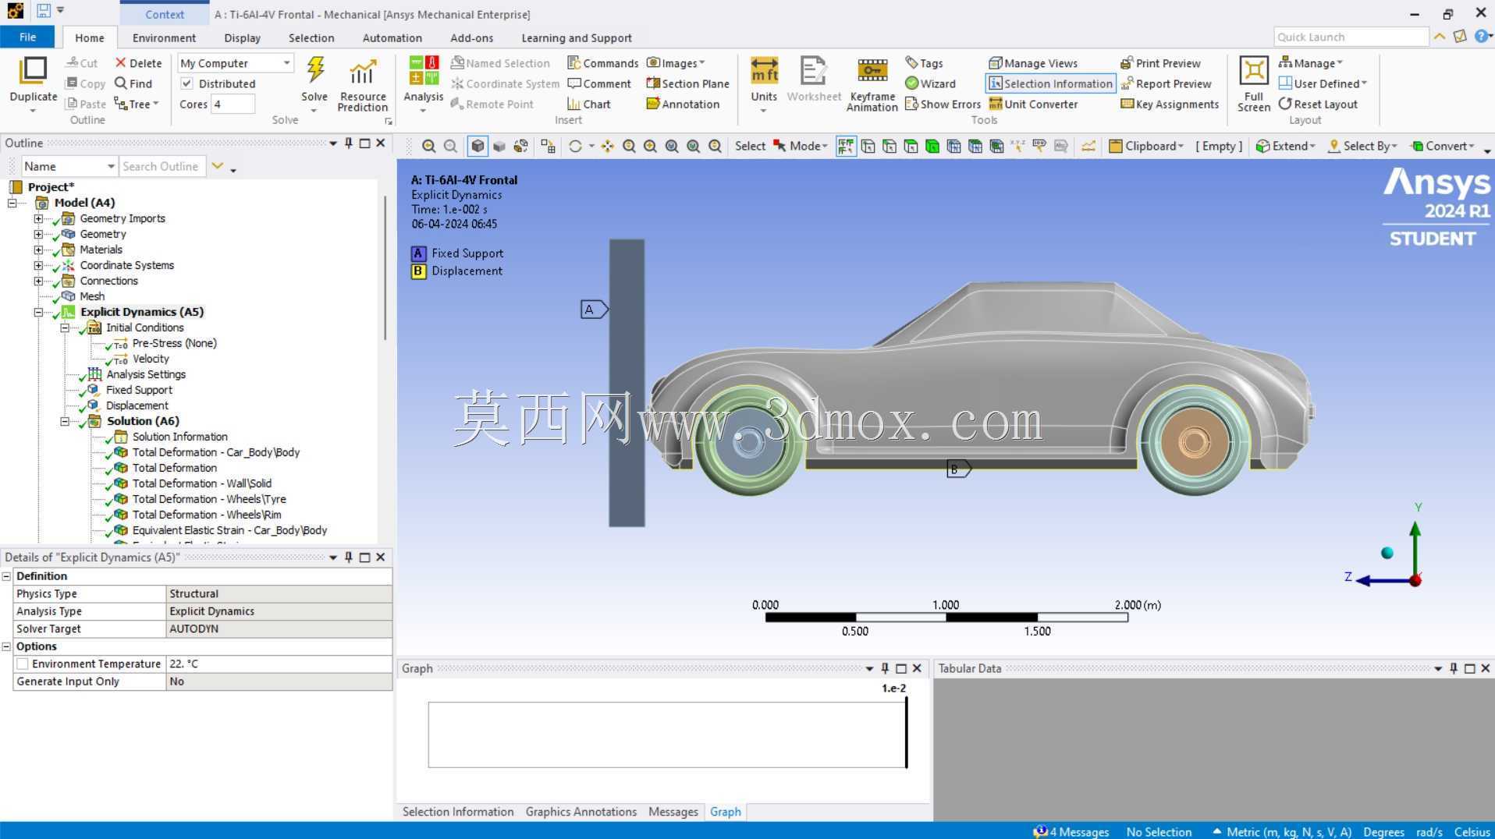1495x839 pixels.
Task: Open the File menu
Action: point(27,37)
